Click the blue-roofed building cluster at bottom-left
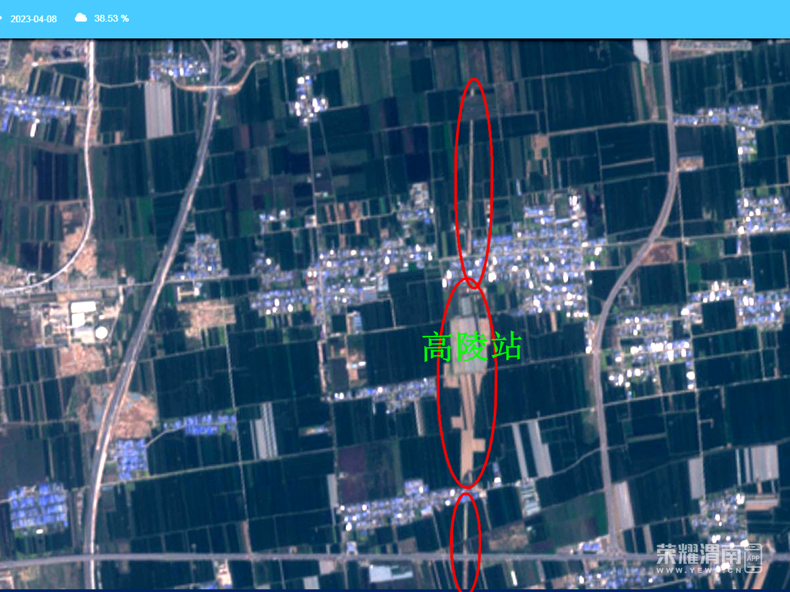Image resolution: width=790 pixels, height=592 pixels. click(x=38, y=506)
